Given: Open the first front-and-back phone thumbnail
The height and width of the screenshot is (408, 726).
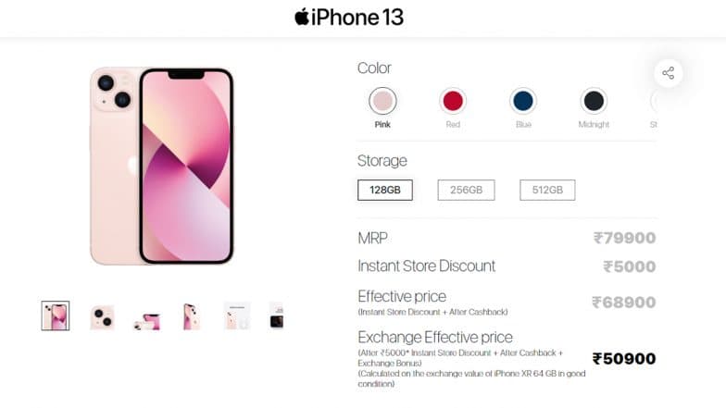Looking at the screenshot, I should pos(56,316).
